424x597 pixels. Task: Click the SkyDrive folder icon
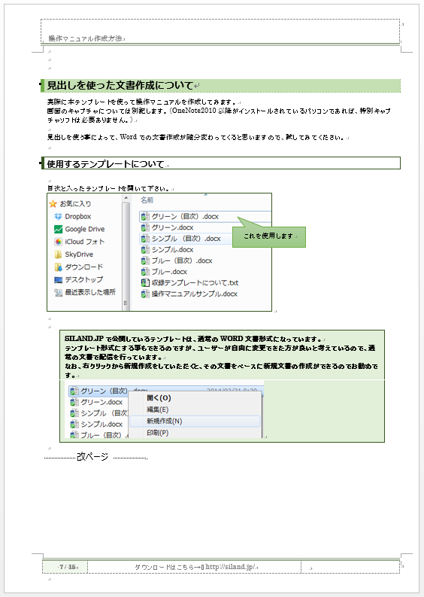pyautogui.click(x=58, y=254)
